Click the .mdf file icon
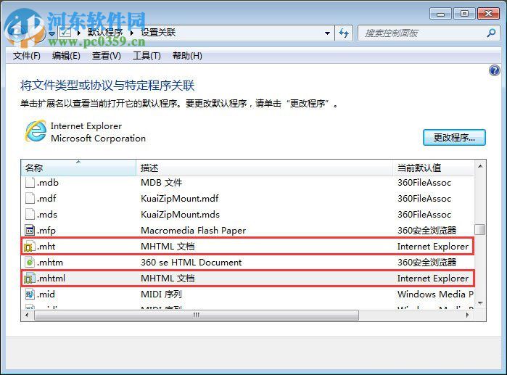 pos(30,199)
